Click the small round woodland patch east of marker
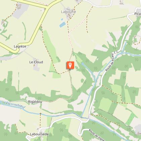 tap(82, 81)
